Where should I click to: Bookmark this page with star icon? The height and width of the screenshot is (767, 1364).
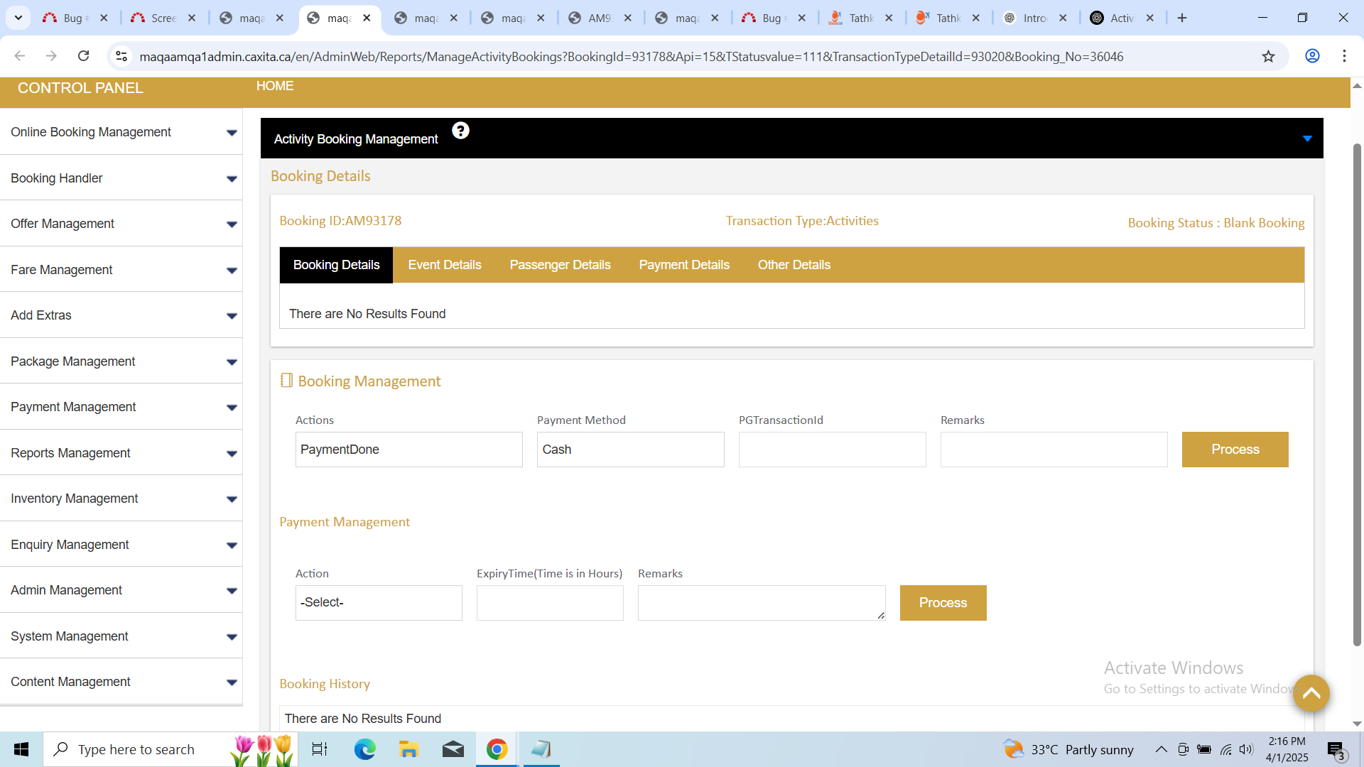tap(1268, 56)
